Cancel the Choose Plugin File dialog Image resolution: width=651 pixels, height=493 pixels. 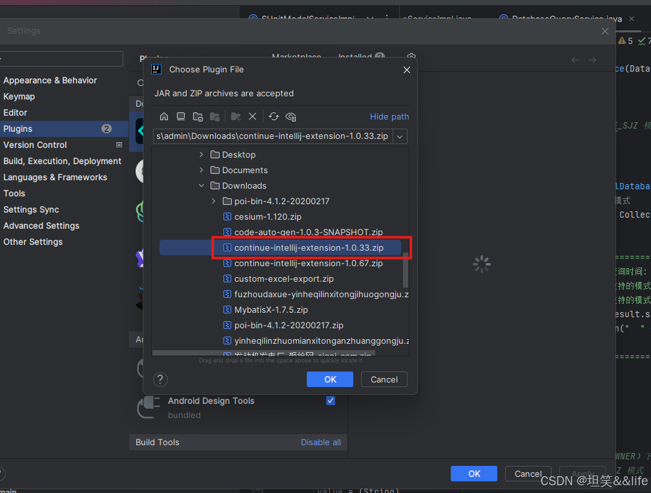pos(384,379)
